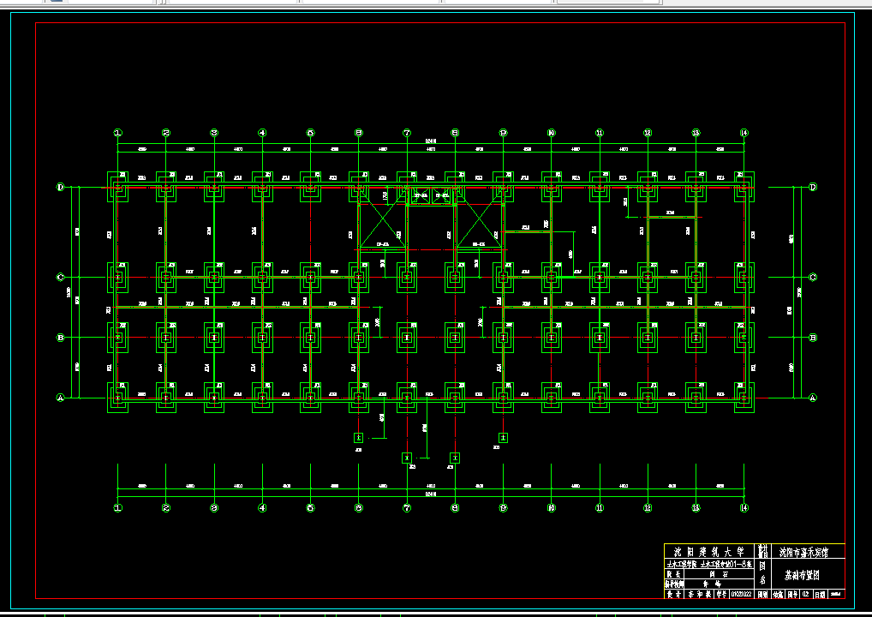The height and width of the screenshot is (617, 872).
Task: Select the column footing at axis 7 and B
Action: click(x=407, y=337)
